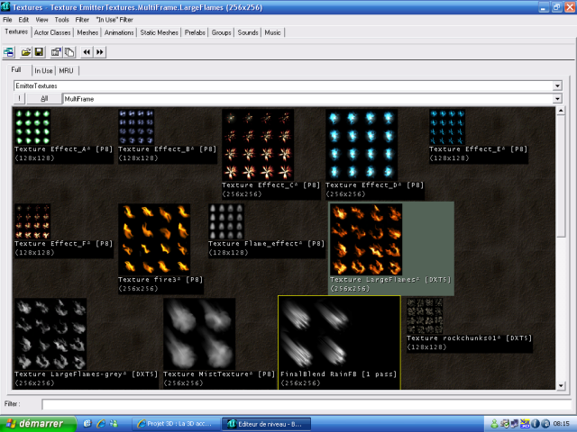Select the LargeFlames orange texture thumbnail
This screenshot has width=577, height=432.
(366, 239)
